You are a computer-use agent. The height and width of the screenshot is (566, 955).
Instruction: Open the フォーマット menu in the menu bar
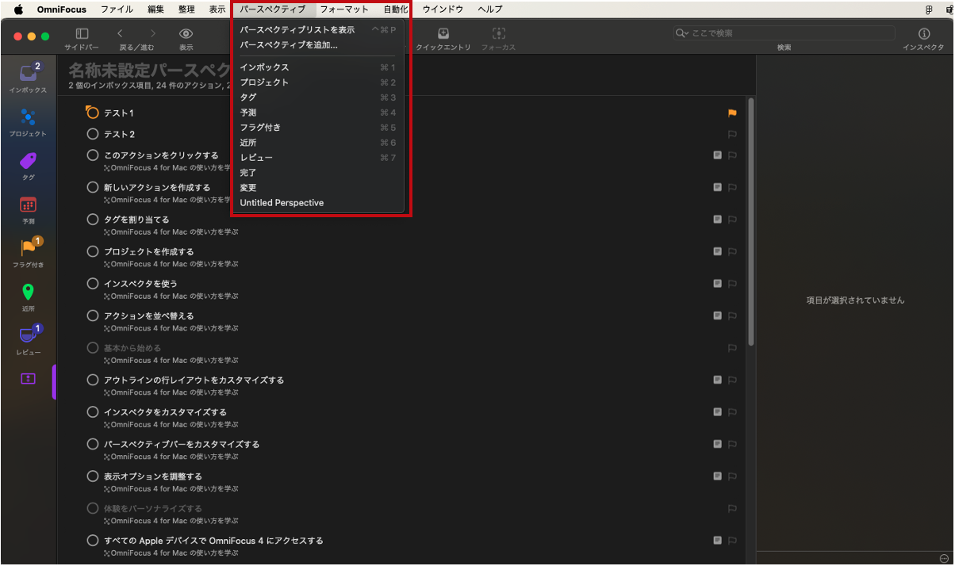tap(344, 10)
